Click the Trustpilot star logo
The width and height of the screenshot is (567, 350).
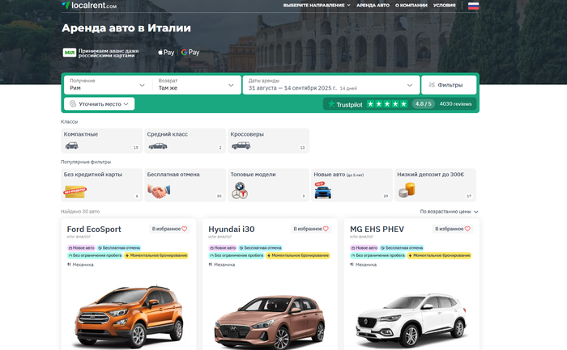tap(331, 104)
